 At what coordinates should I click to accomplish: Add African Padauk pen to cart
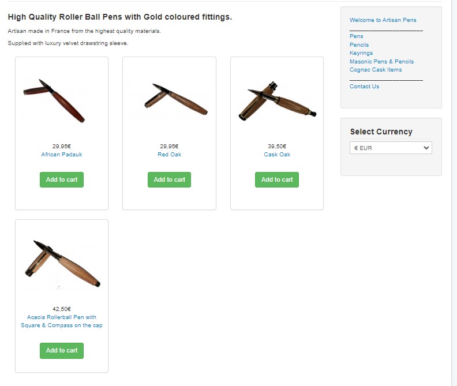point(62,179)
